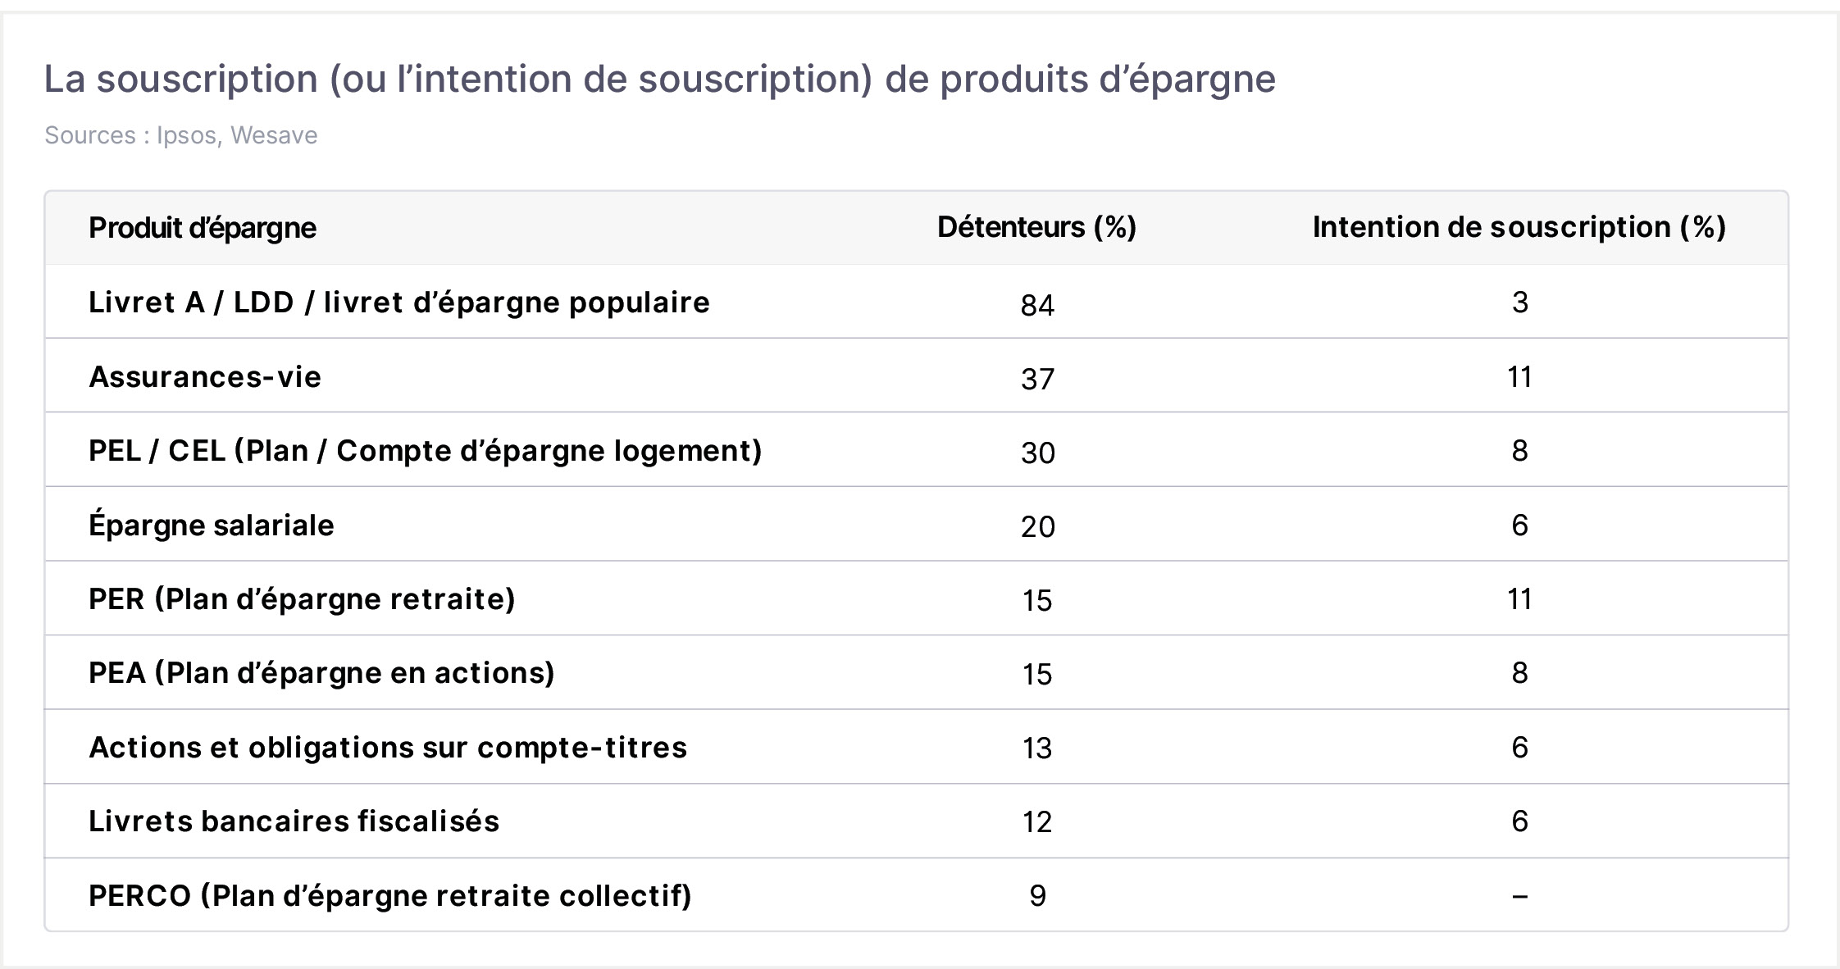1840x969 pixels.
Task: Select 'PER (Plan d'épargne retraite)' row label
Action: click(x=302, y=599)
